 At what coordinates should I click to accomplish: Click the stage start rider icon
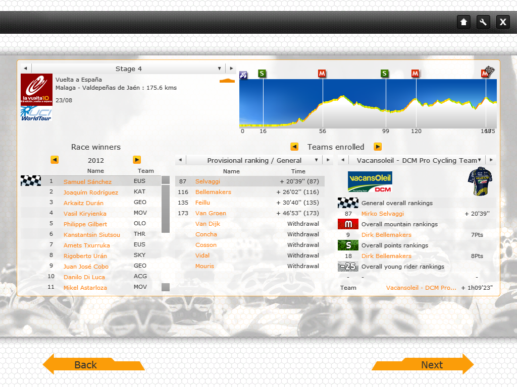[243, 75]
